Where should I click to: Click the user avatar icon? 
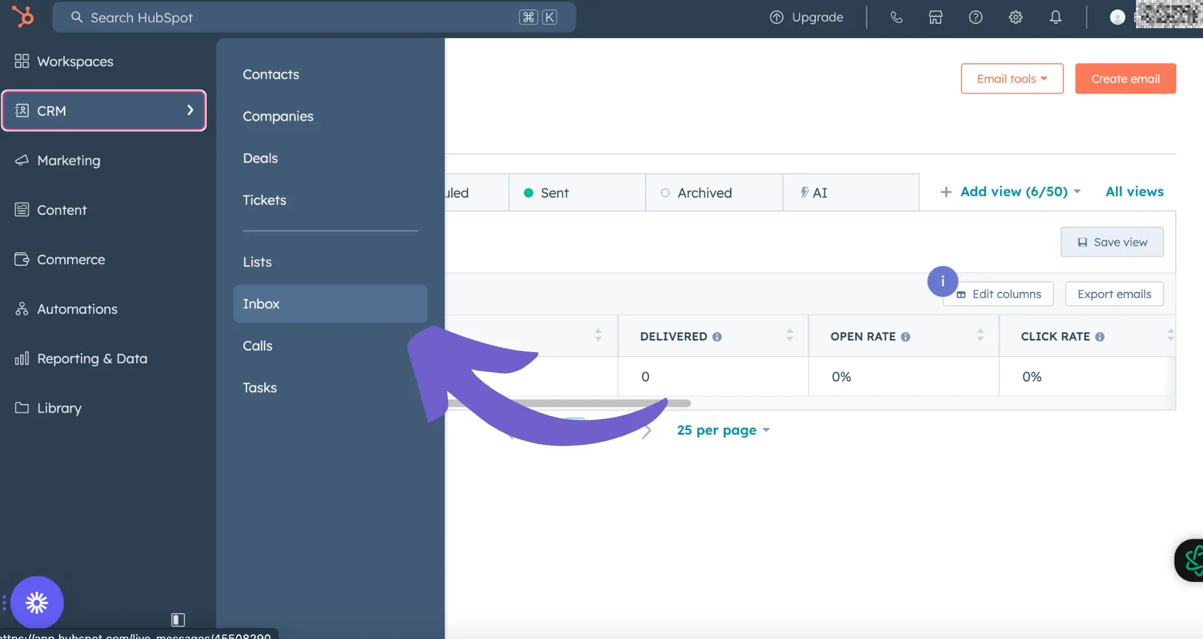(x=1117, y=18)
